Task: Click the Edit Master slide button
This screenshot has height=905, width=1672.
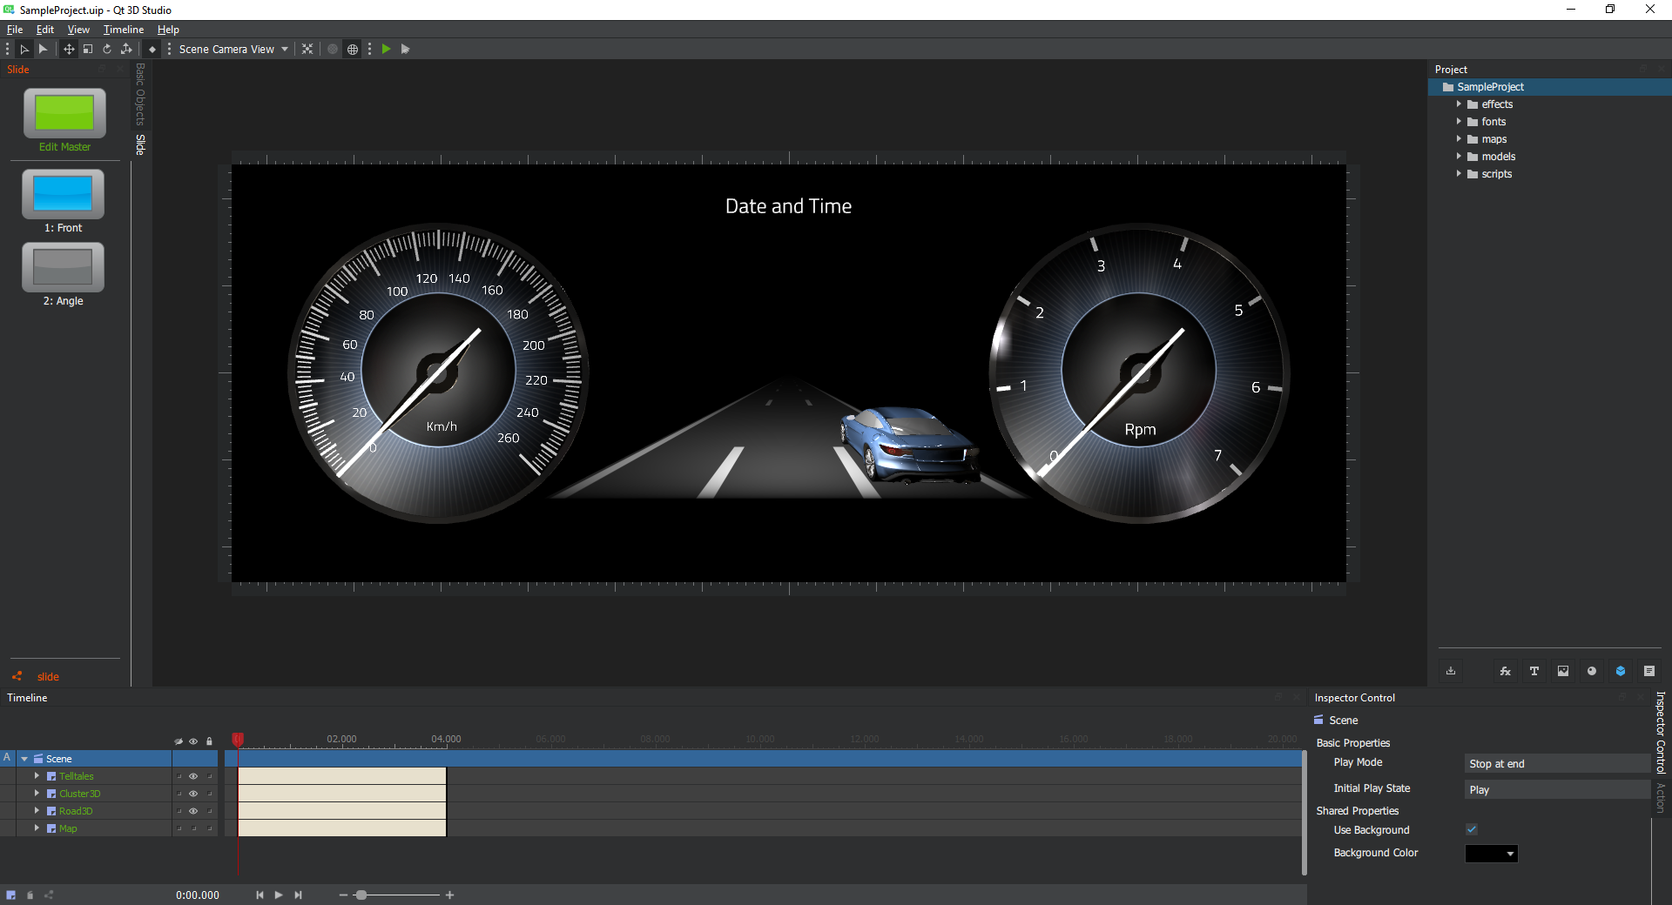Action: tap(64, 114)
